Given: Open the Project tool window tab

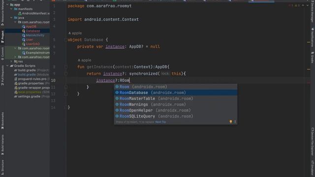Looking at the screenshot, I should 2,37.
